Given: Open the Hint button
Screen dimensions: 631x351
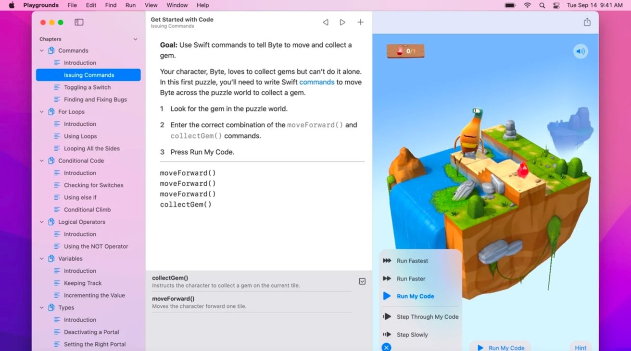Looking at the screenshot, I should tap(581, 347).
